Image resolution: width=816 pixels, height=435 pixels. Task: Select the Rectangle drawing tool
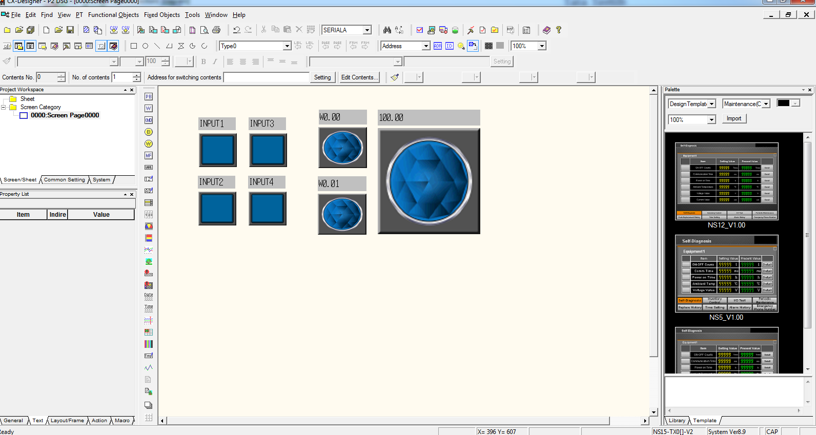(x=134, y=46)
